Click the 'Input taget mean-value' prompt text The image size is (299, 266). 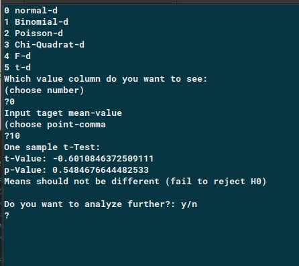63,113
